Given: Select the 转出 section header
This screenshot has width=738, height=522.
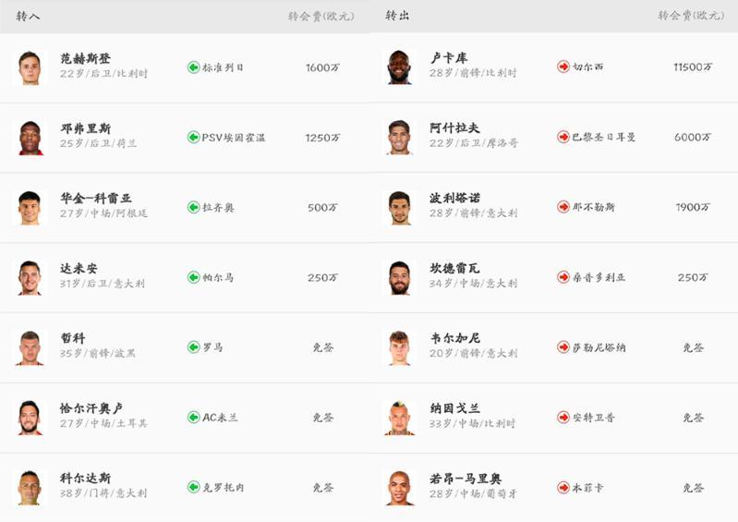Looking at the screenshot, I should coord(397,16).
